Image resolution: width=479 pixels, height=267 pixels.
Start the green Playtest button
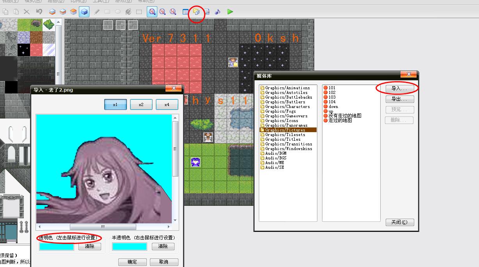(230, 12)
